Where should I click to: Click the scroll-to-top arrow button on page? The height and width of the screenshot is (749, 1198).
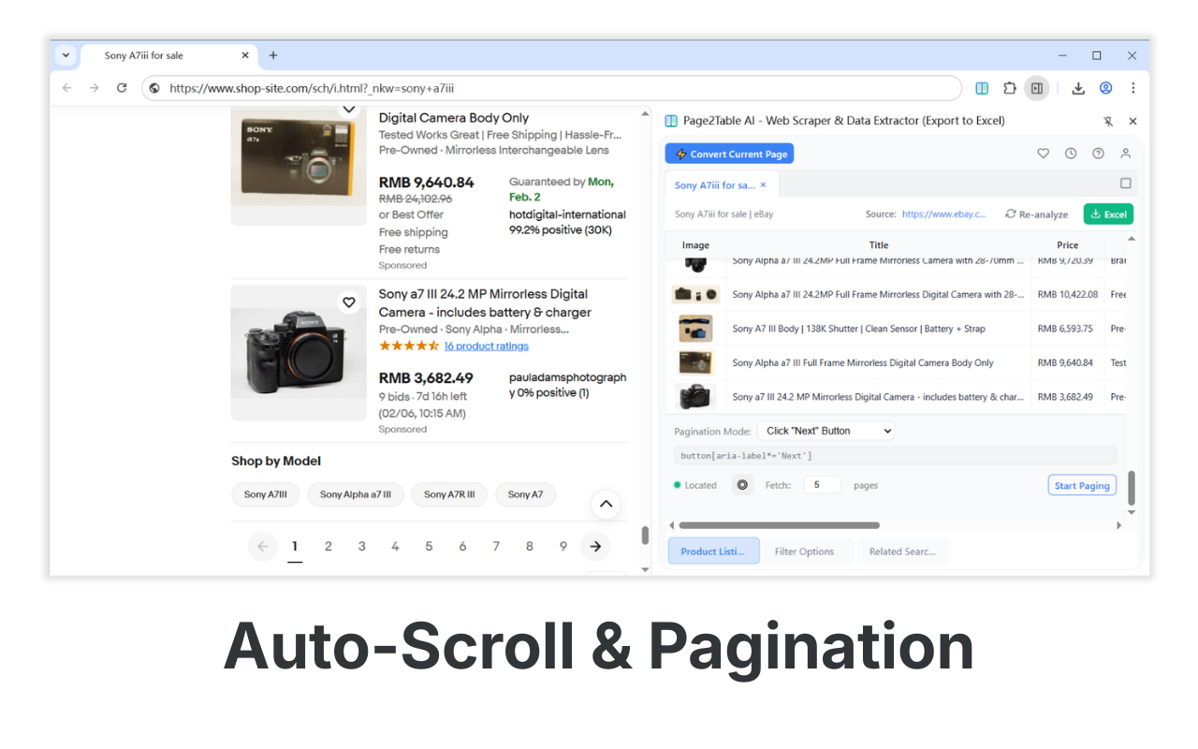606,504
